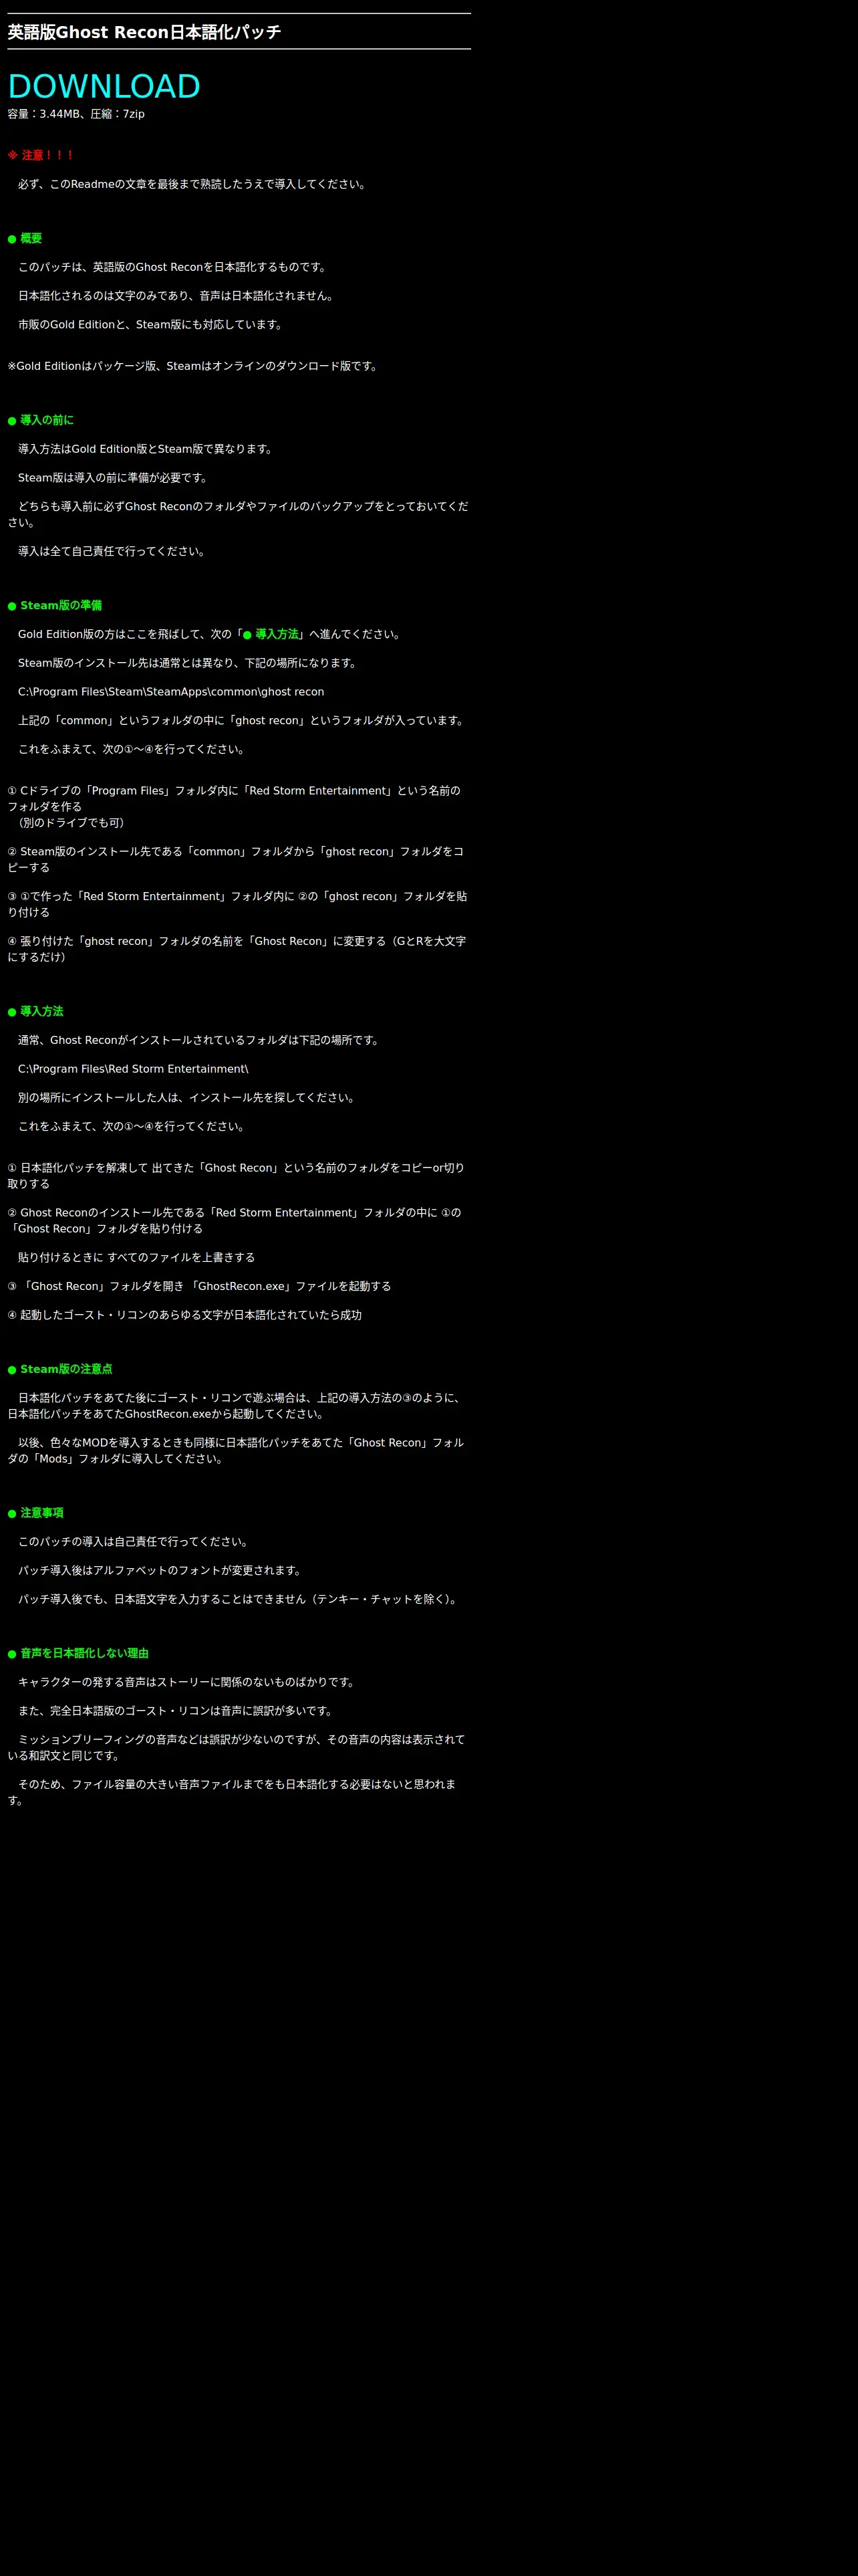Viewport: 858px width, 2576px height.
Task: Click the line 'パッチ導入後はアルファベットのフォントが変更されます。'
Action: coord(162,1571)
